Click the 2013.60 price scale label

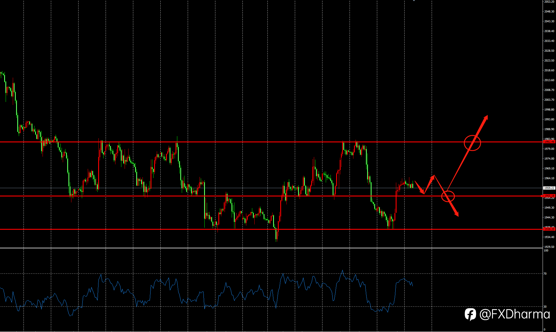point(549,80)
